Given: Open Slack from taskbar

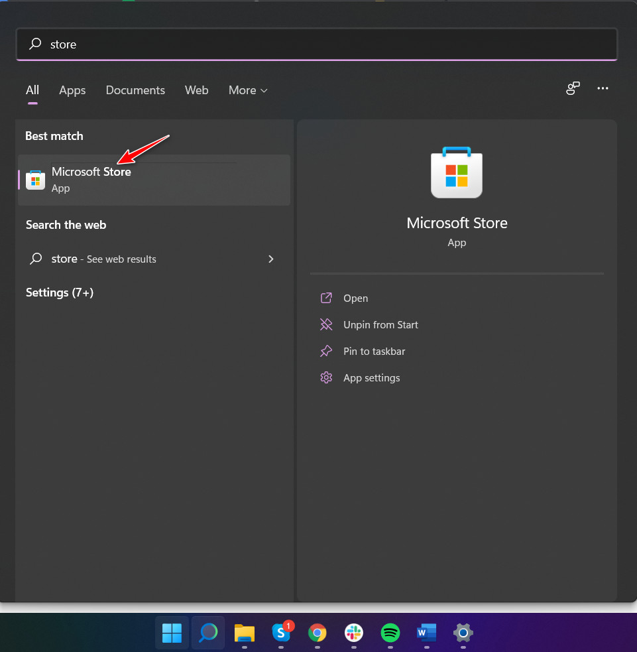Looking at the screenshot, I should (354, 633).
